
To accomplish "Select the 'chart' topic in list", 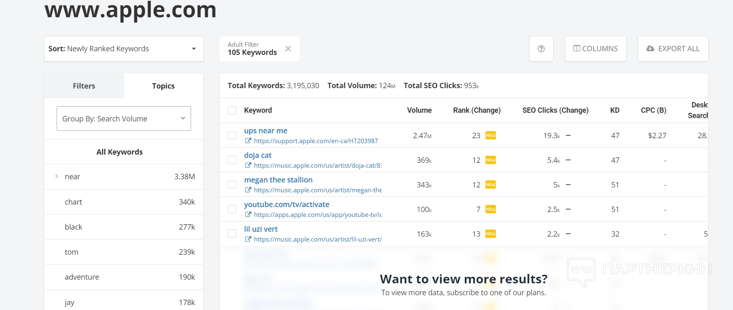I will pos(74,202).
